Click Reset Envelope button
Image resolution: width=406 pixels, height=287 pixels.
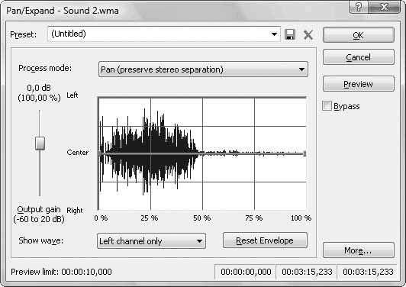265,240
